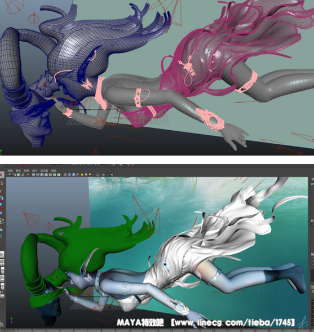This screenshot has width=314, height=332.
Task: Open the 渲染器 (Renderer) panel menu
Action: click(x=44, y=171)
